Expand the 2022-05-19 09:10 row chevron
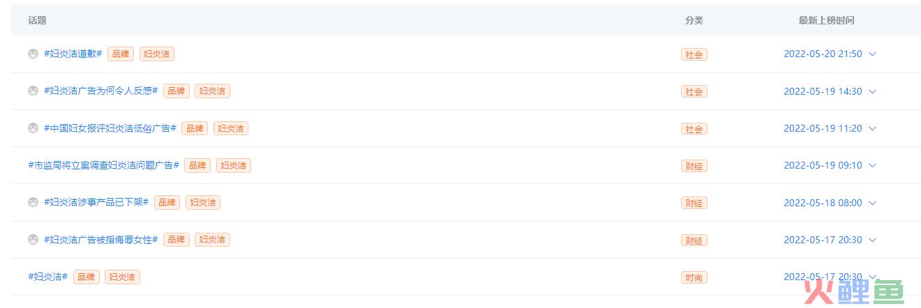This screenshot has width=921, height=308. [x=872, y=166]
